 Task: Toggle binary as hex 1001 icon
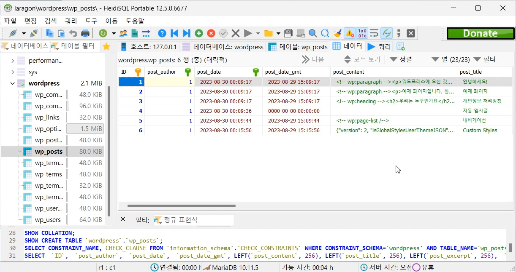click(x=362, y=33)
